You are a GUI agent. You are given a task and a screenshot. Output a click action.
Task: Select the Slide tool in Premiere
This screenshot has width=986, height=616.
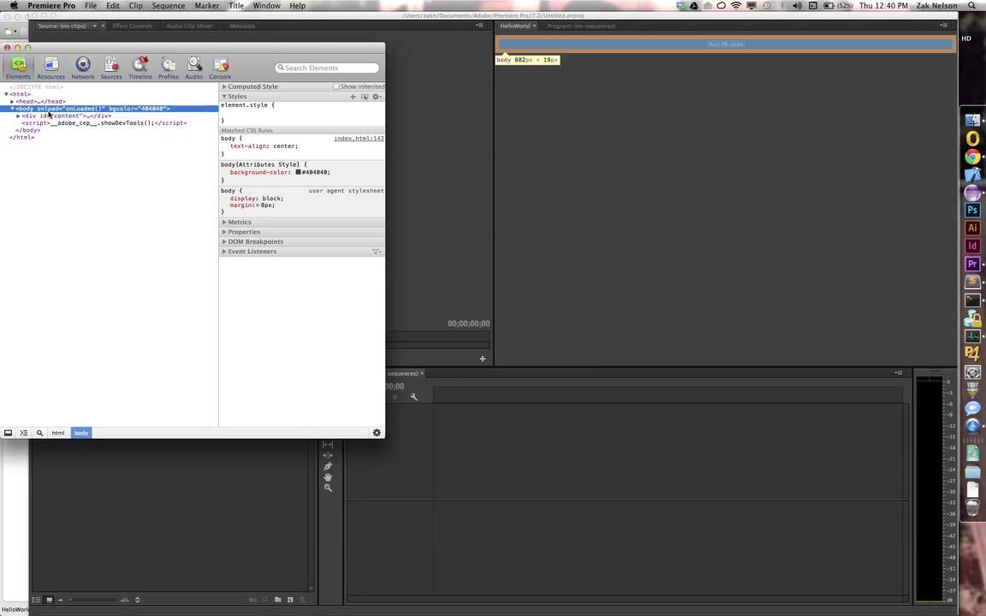pyautogui.click(x=328, y=456)
